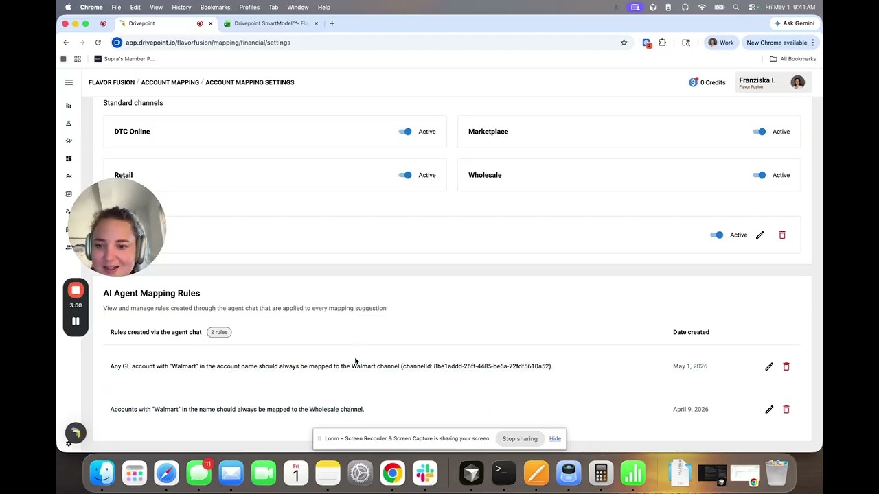Click the '0 Credits' text

[x=713, y=82]
